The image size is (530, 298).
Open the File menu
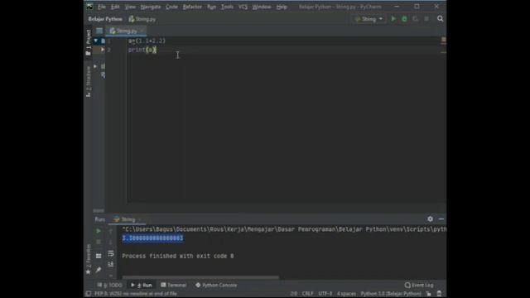tap(101, 7)
